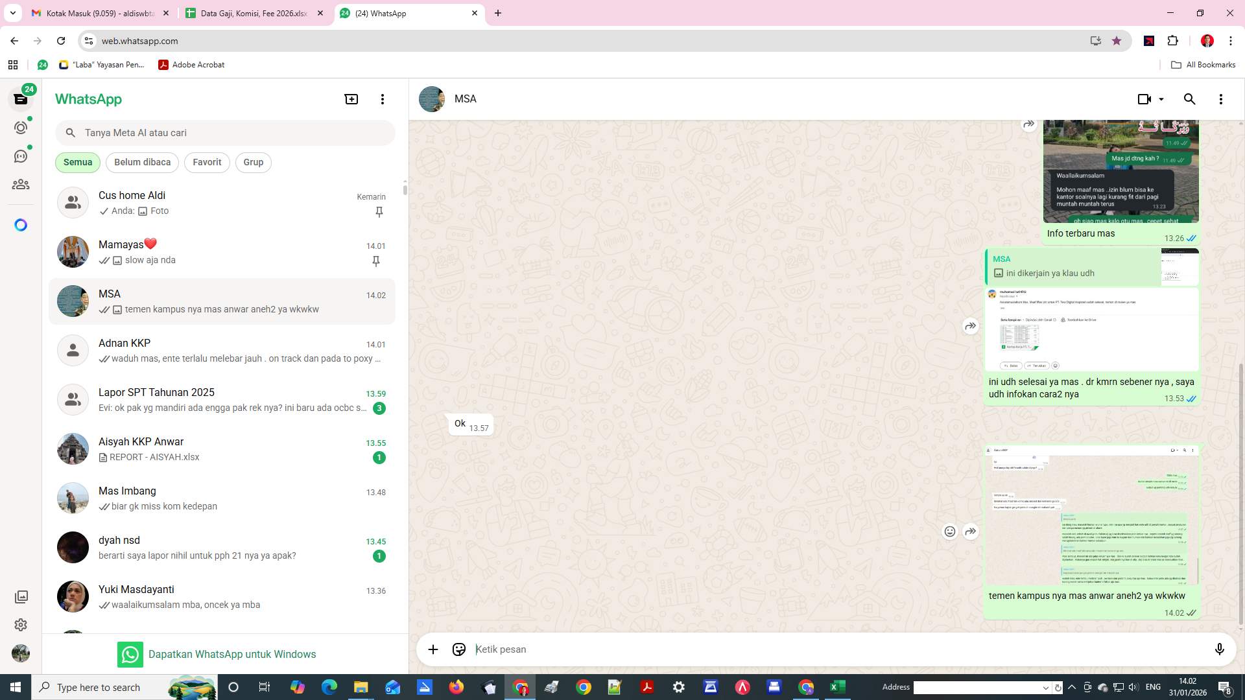
Task: Open Excel from the taskbar
Action: click(x=837, y=686)
